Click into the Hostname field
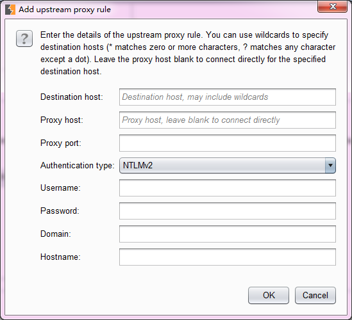The width and height of the screenshot is (352, 320). (228, 257)
